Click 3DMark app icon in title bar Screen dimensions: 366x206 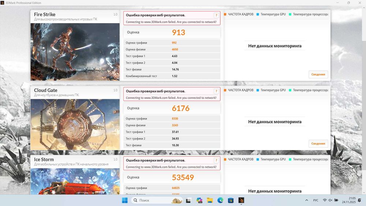(x=2, y=3)
